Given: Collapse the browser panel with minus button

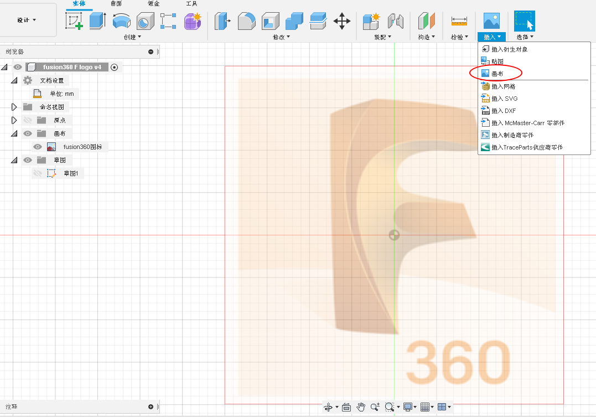Looking at the screenshot, I should click(x=151, y=52).
